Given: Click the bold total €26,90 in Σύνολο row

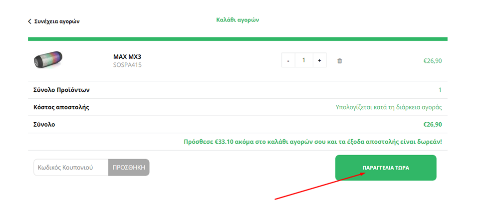Looking at the screenshot, I should coord(432,124).
